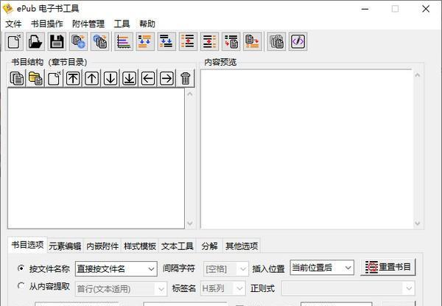Click the stacked gray documents icon in main toolbar
The height and width of the screenshot is (306, 442).
(x=276, y=41)
